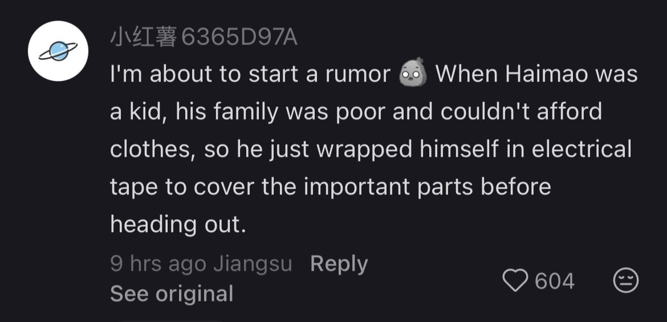Screen dimensions: 667x322
Task: Tap the Chinese characters 小红薯 in username
Action: click(x=143, y=38)
